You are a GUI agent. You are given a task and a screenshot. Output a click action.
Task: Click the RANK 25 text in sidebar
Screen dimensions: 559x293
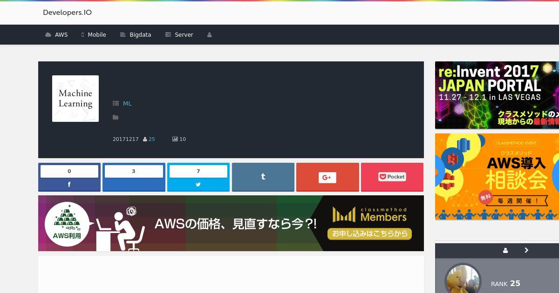[x=505, y=283]
